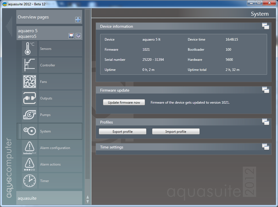278x207 pixels.
Task: Open the Alarm actions icon
Action: (x=29, y=164)
